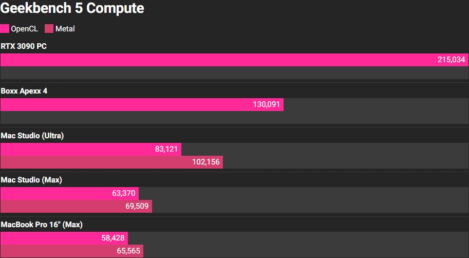The width and height of the screenshot is (469, 258).
Task: Click the OpenCL pink legend swatch
Action: (5, 29)
